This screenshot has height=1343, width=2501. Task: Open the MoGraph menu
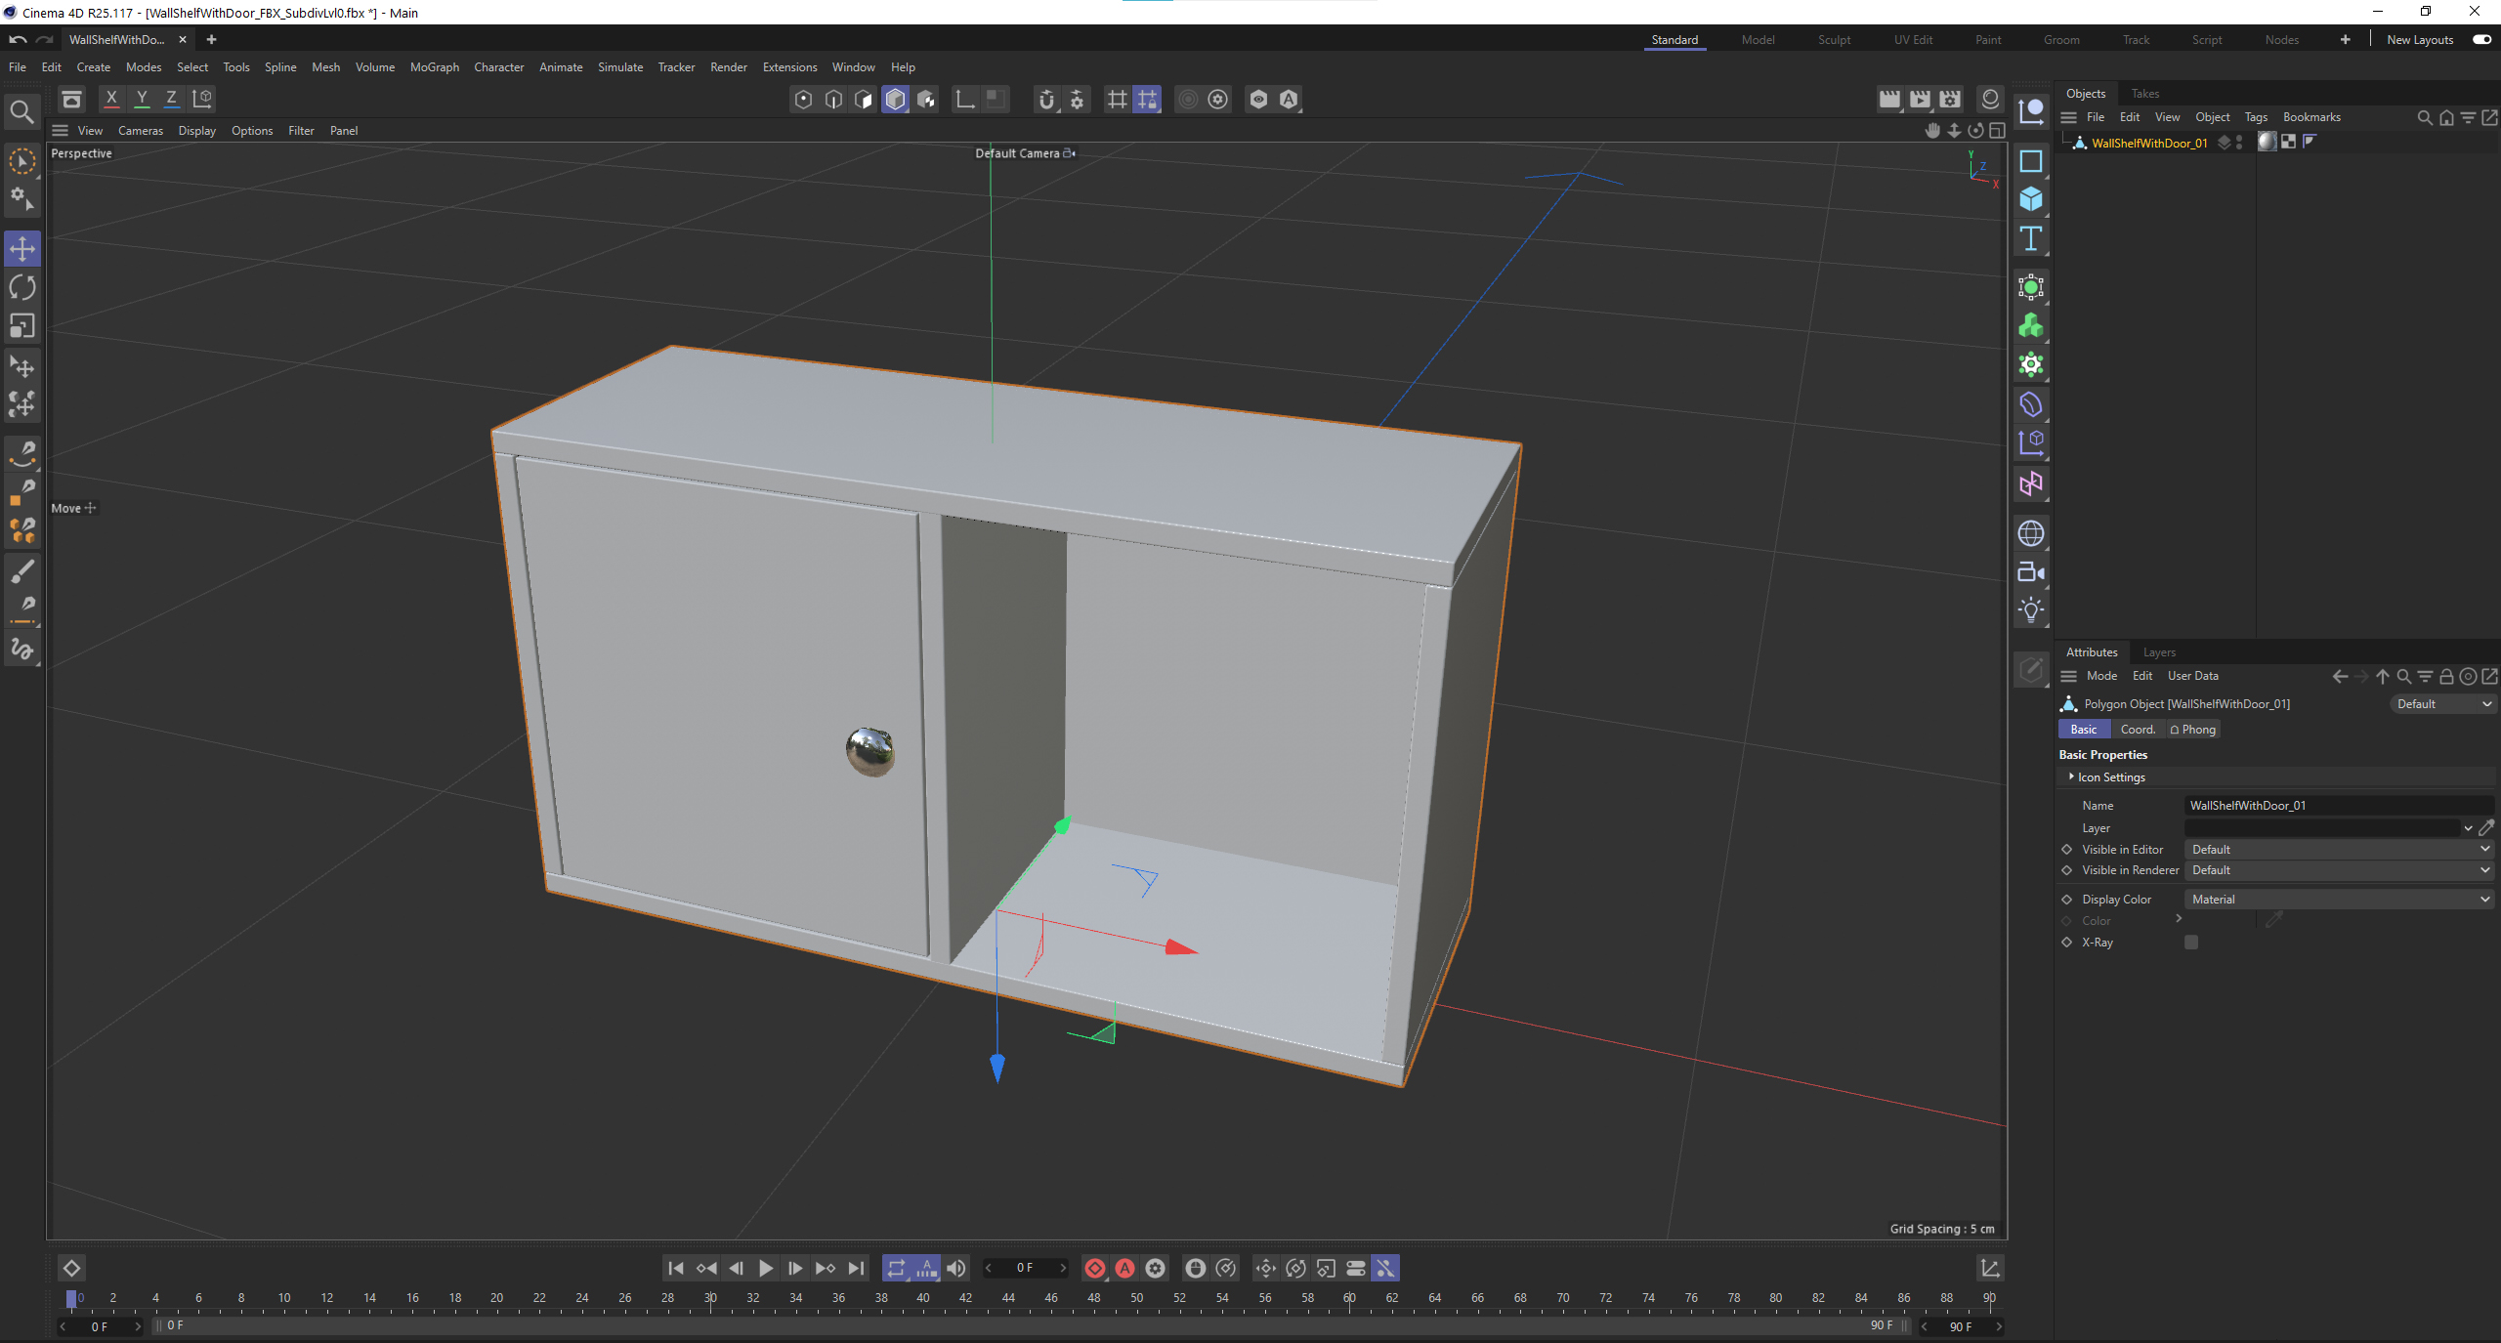tap(434, 67)
